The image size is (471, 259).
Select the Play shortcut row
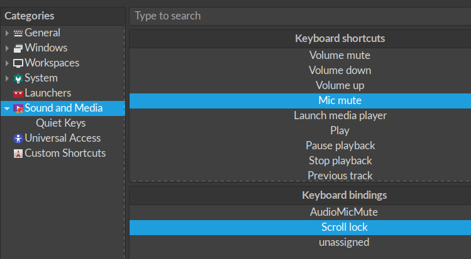(x=301, y=130)
